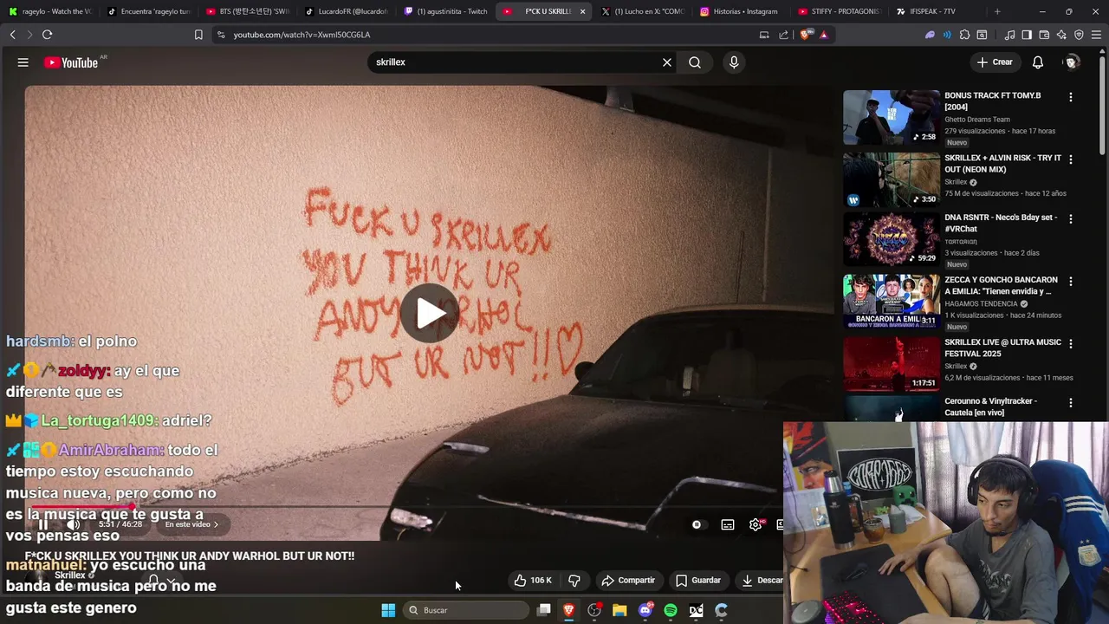Start voice search with microphone icon
The image size is (1109, 624).
(x=734, y=62)
